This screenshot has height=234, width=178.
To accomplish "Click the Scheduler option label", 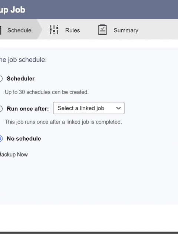I will pyautogui.click(x=21, y=79).
